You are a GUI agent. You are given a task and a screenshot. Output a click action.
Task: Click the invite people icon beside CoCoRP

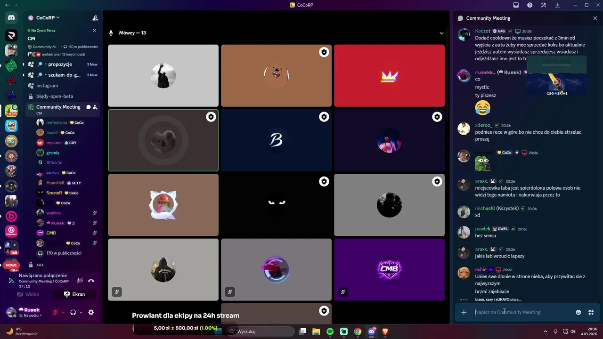[x=95, y=18]
